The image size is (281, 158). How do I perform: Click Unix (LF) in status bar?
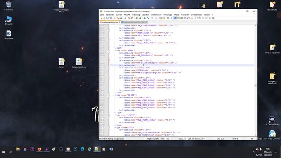click(x=220, y=139)
